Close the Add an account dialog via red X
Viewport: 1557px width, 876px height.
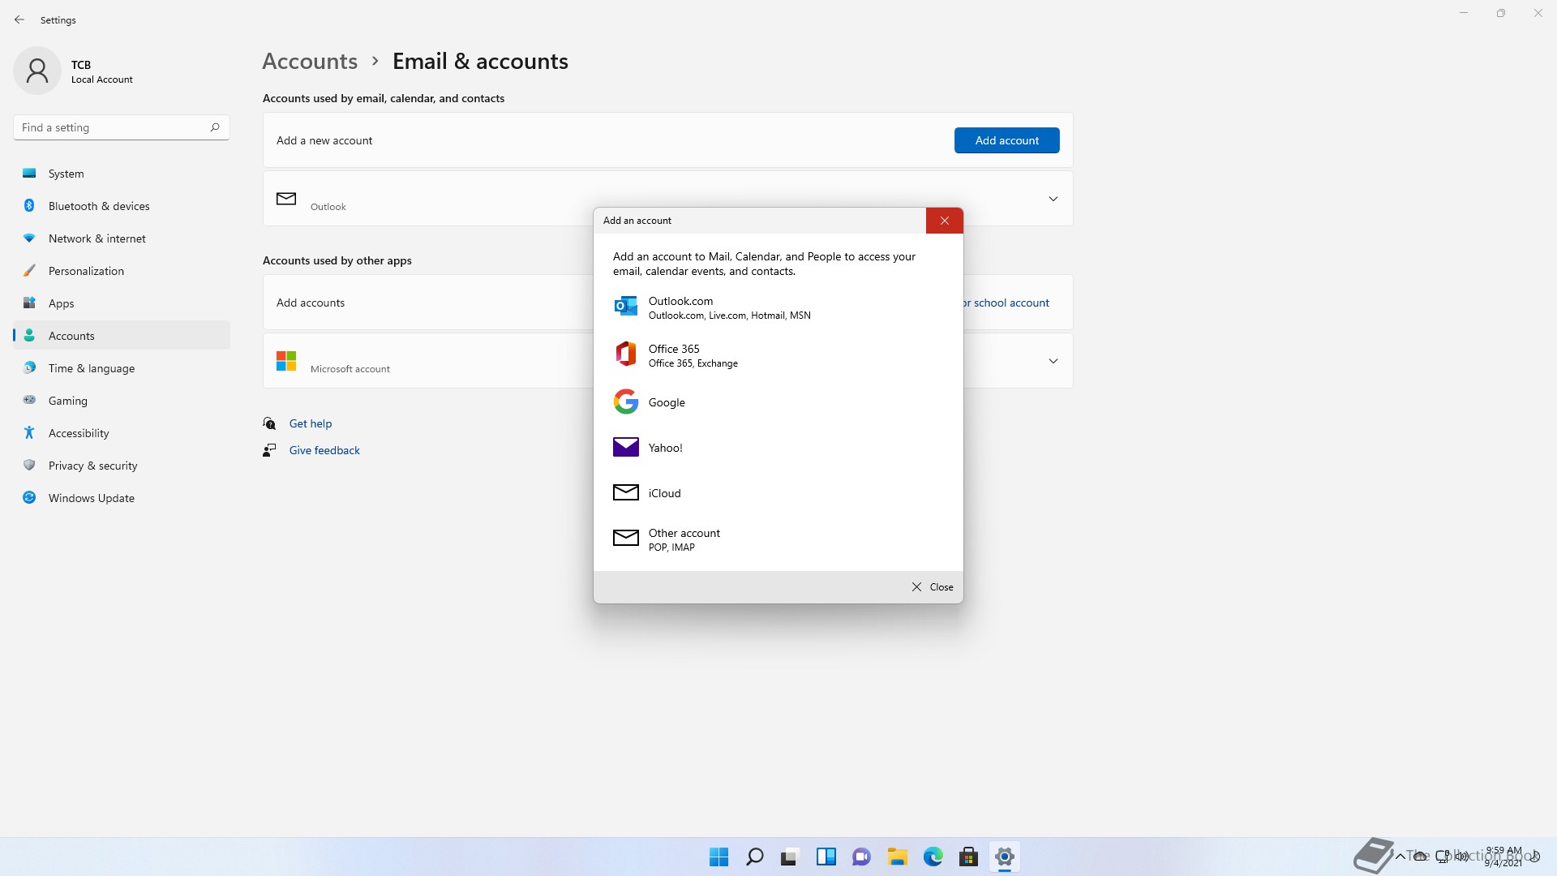pyautogui.click(x=945, y=221)
